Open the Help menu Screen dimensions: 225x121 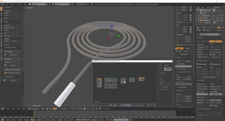(25, 4)
